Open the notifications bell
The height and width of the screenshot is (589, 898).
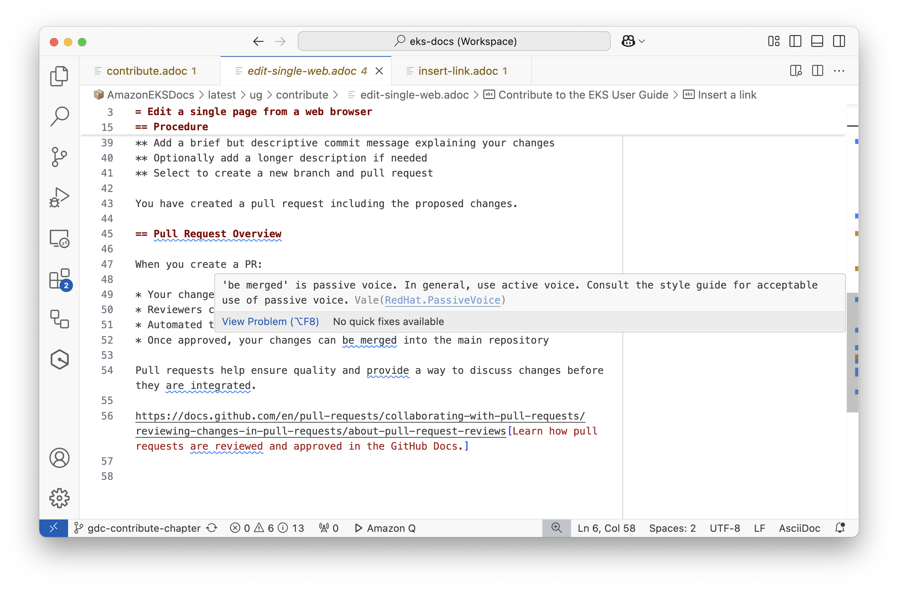pyautogui.click(x=840, y=528)
